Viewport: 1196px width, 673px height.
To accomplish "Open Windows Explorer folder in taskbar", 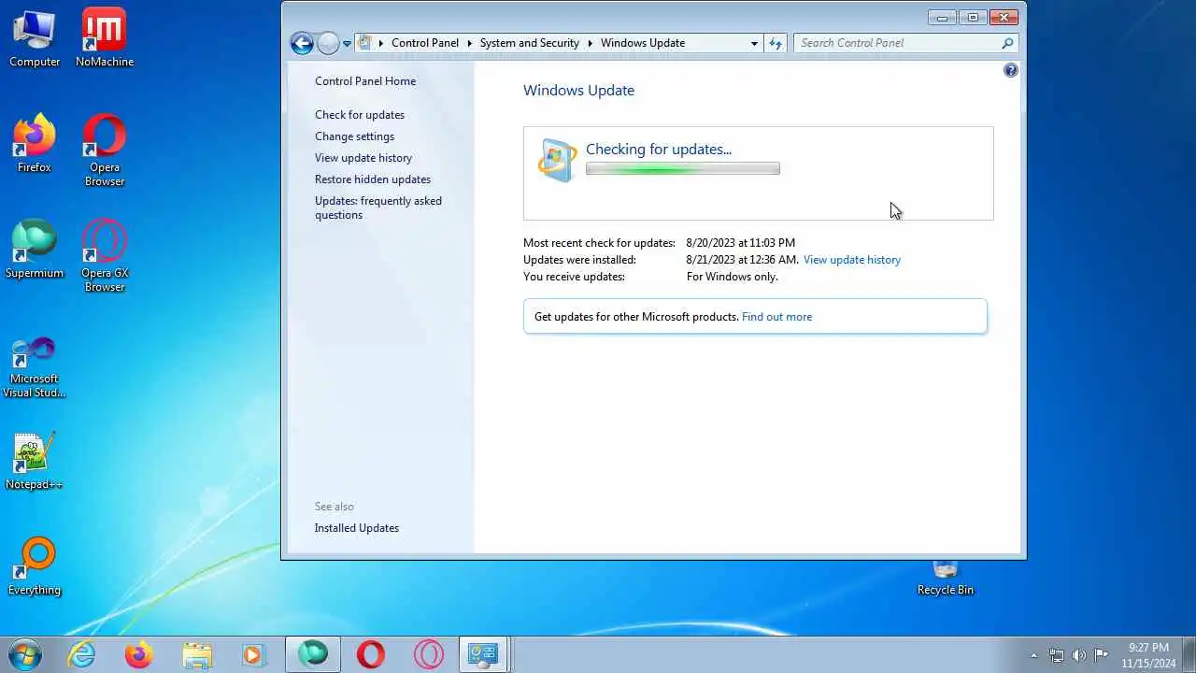I will coord(197,654).
